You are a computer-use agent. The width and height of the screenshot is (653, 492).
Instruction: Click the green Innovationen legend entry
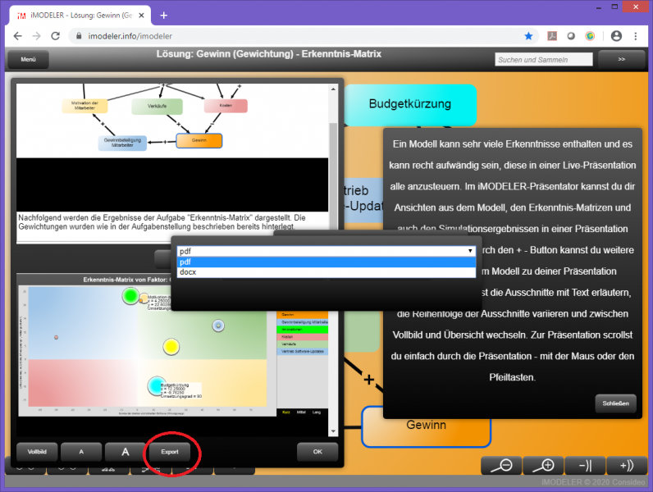tap(303, 330)
